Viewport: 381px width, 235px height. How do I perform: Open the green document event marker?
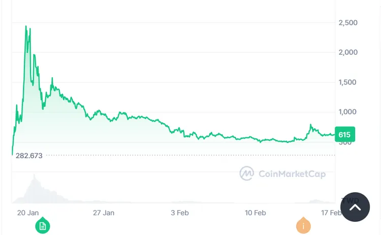point(43,225)
